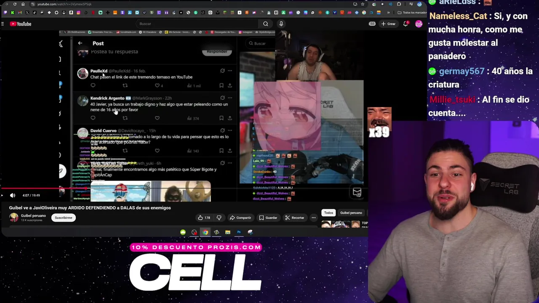Screen dimensions: 539x303
Task: Open Chrome from the taskbar
Action: pyautogui.click(x=205, y=232)
